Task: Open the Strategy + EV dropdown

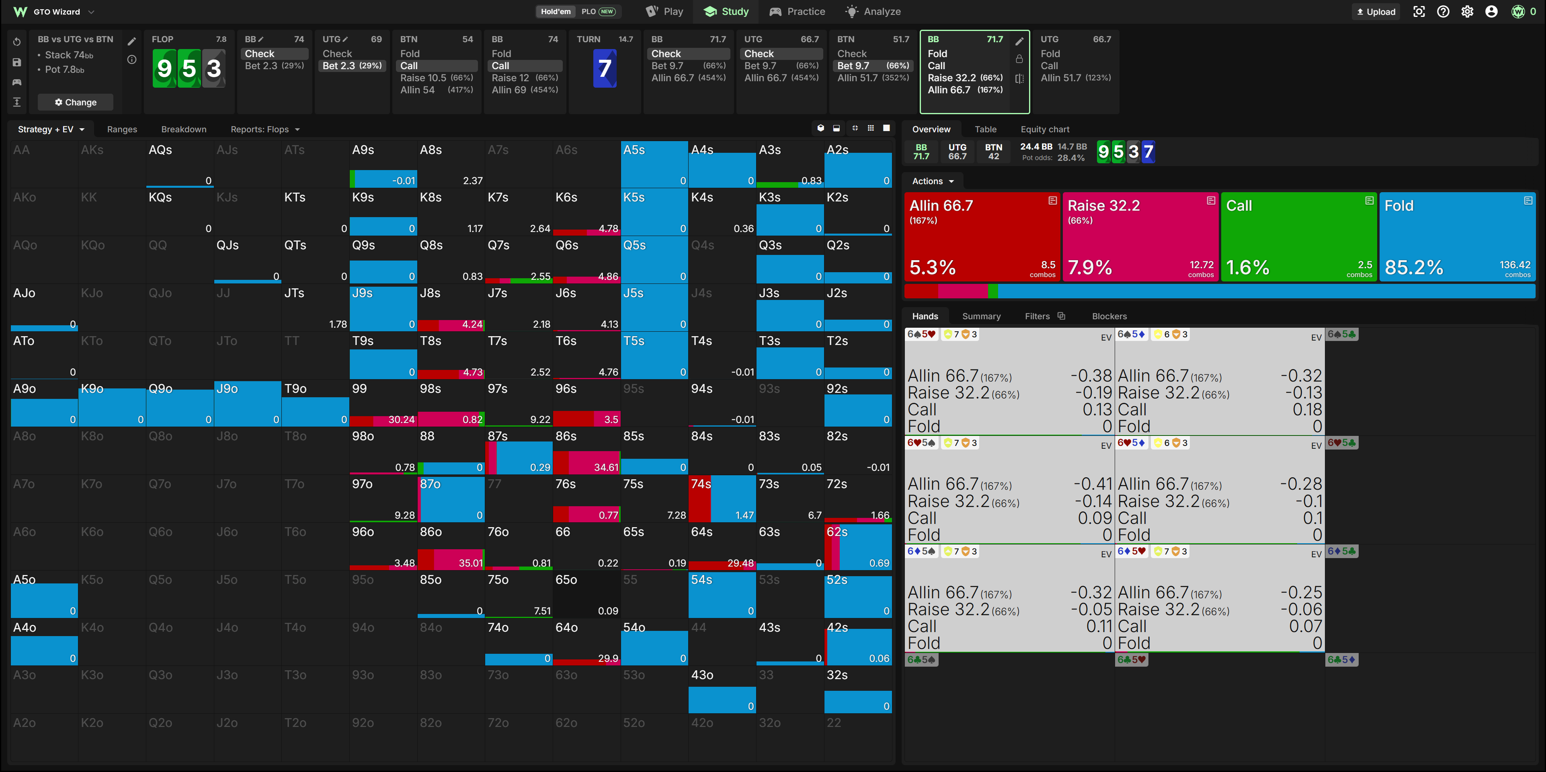Action: (x=51, y=129)
